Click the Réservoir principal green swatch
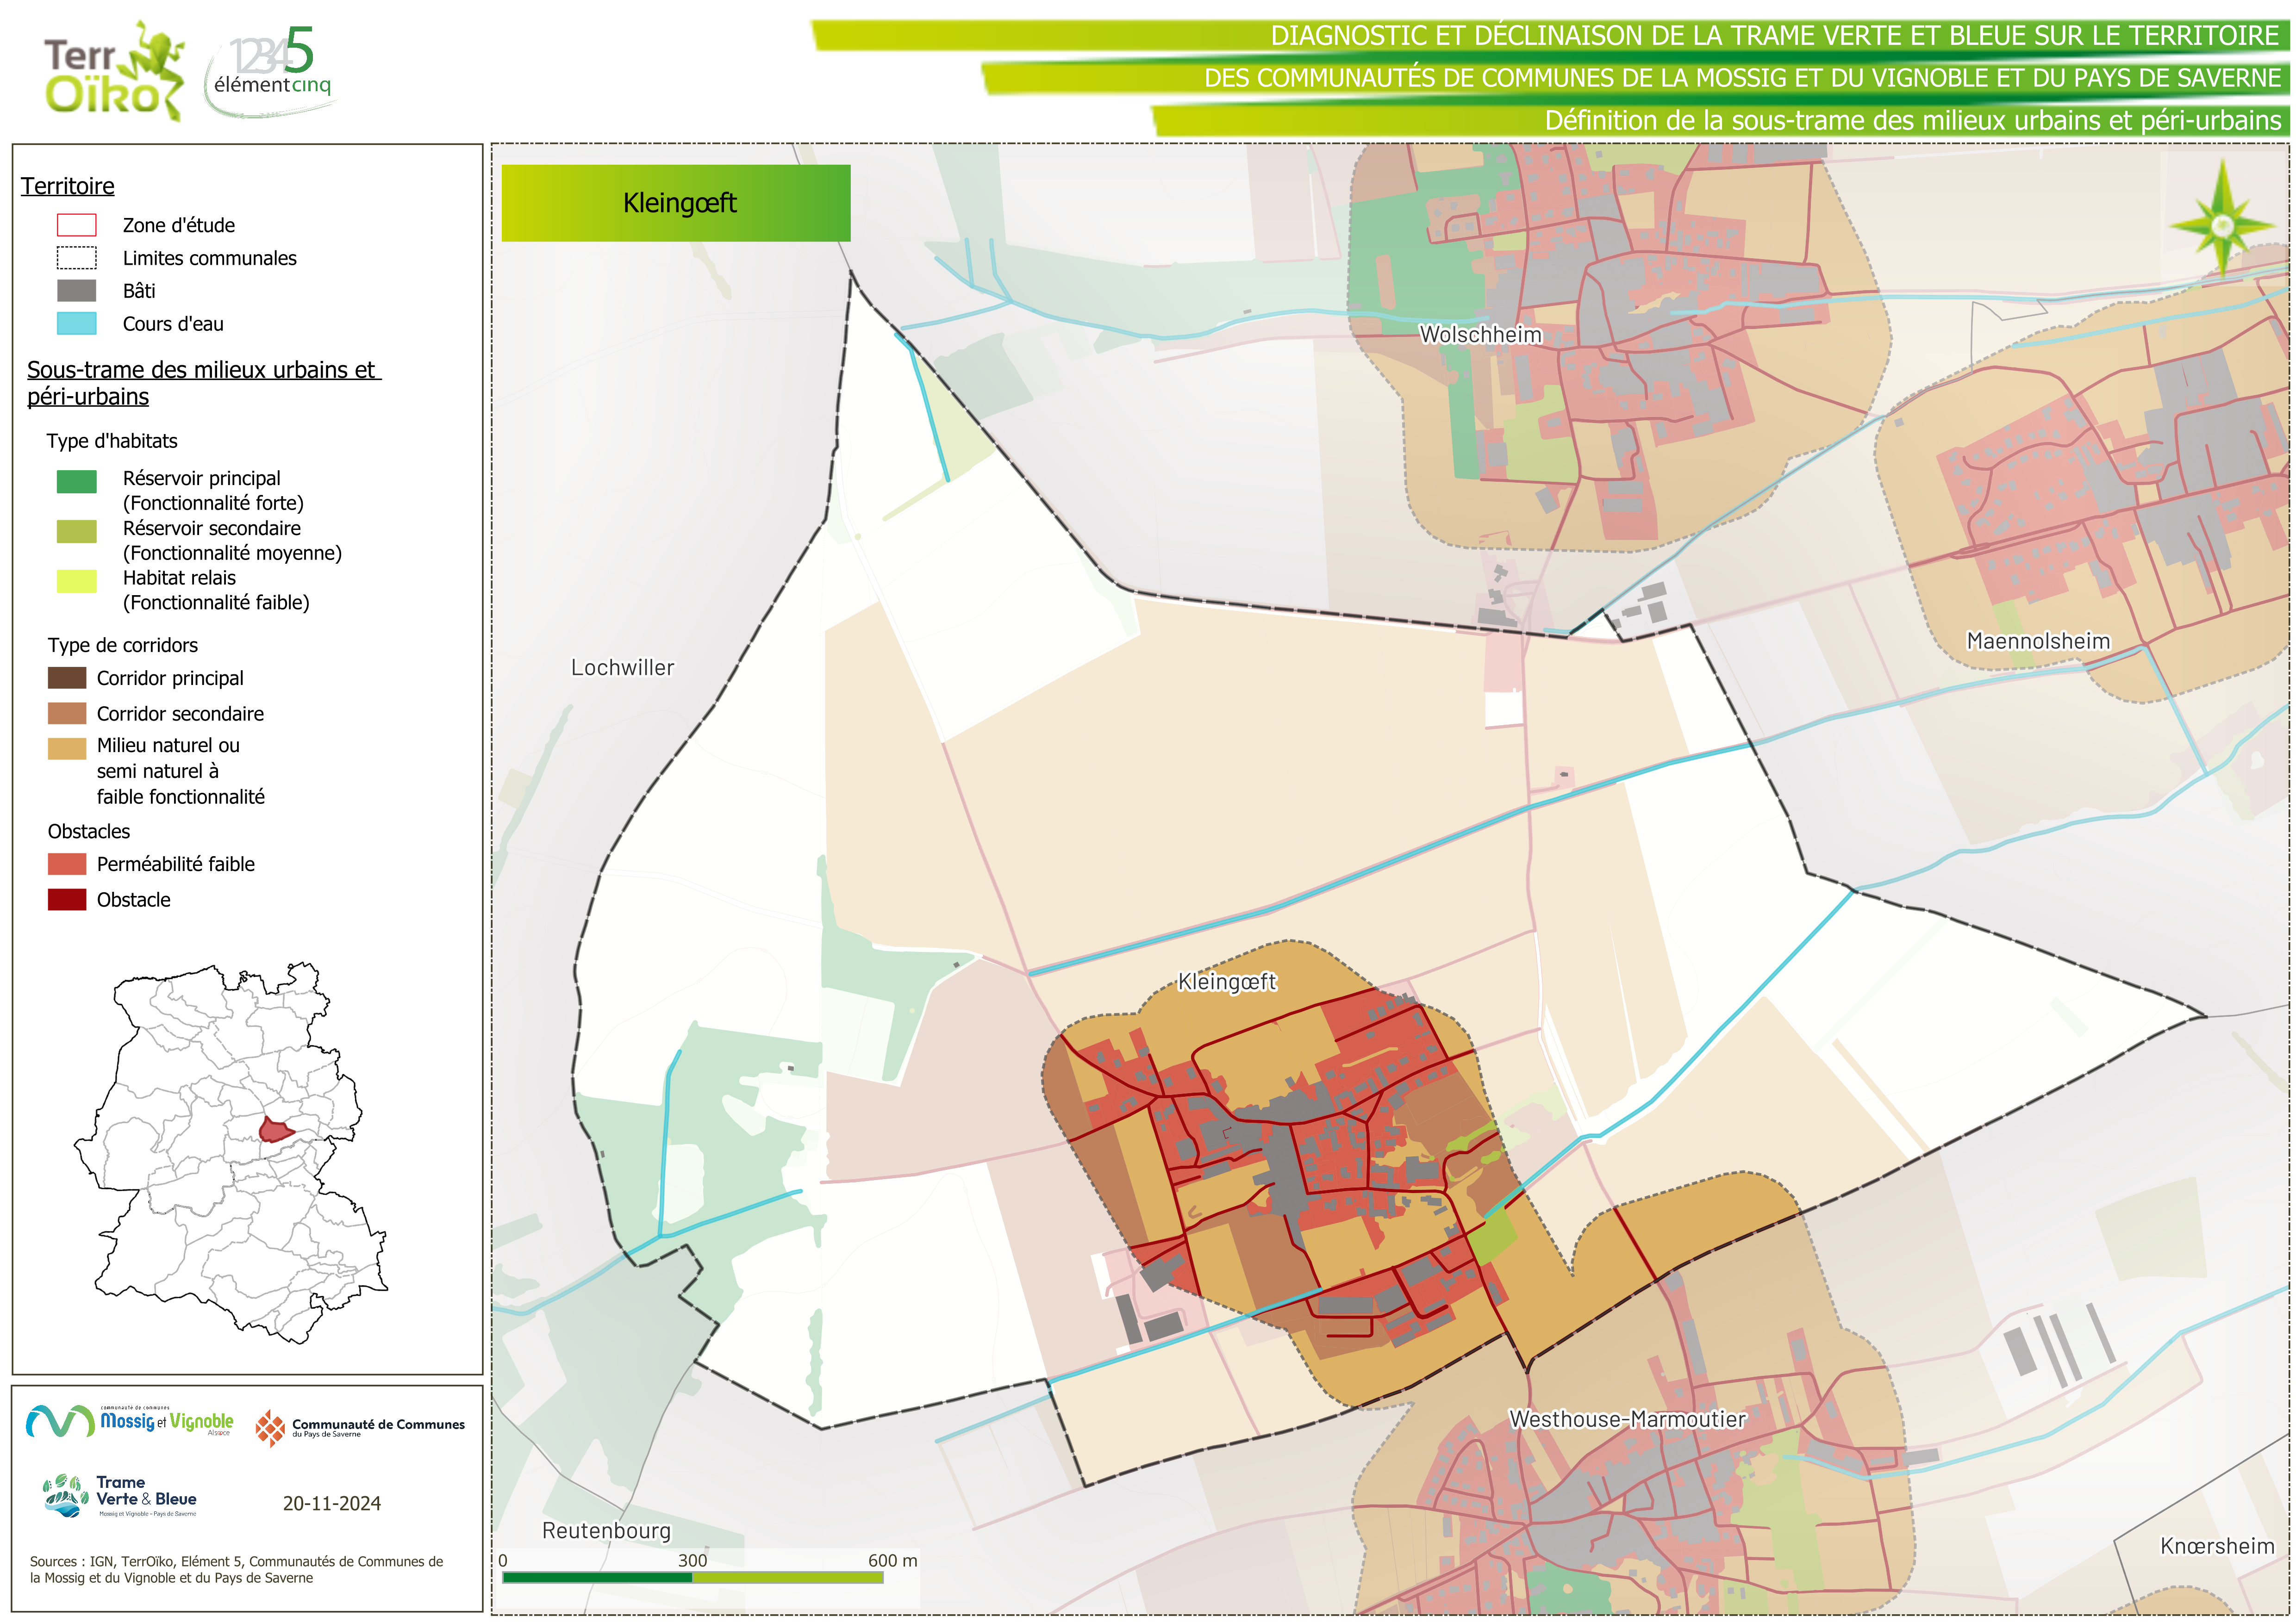This screenshot has width=2296, height=1623. pos(77,482)
